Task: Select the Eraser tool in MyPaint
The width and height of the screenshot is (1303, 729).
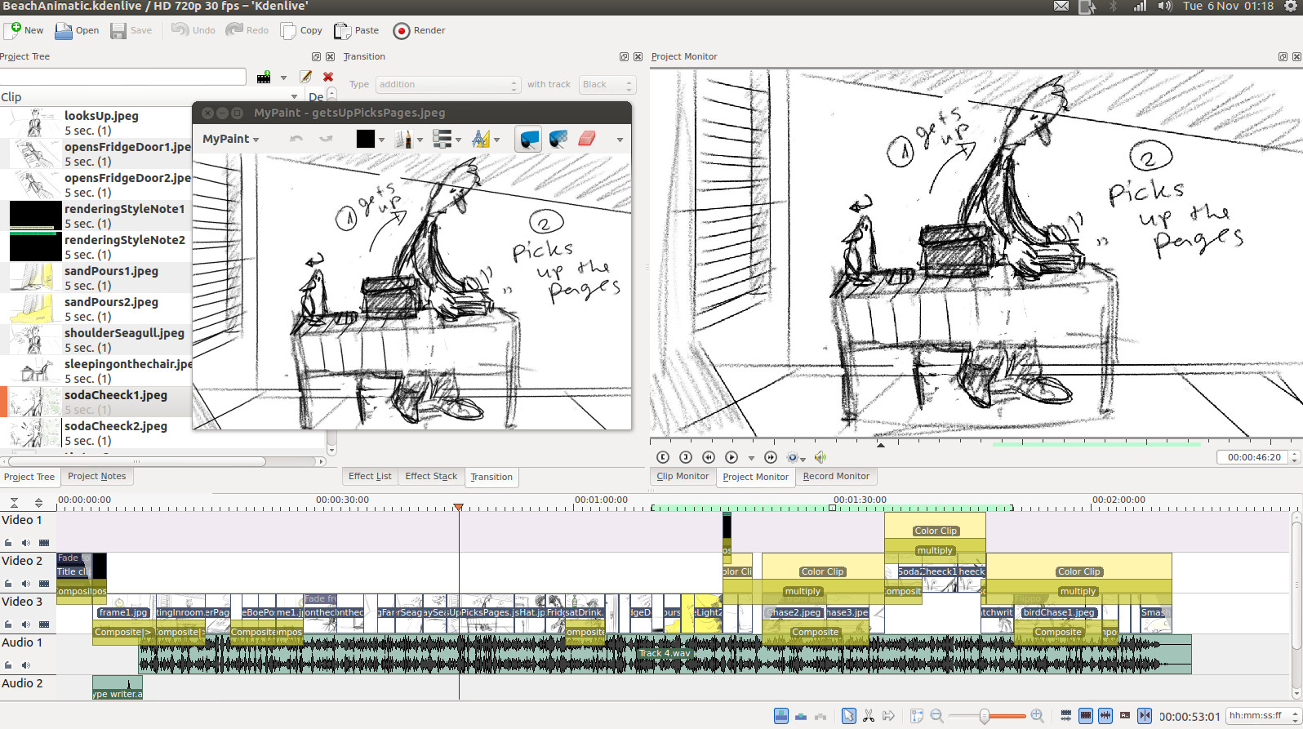Action: point(587,140)
